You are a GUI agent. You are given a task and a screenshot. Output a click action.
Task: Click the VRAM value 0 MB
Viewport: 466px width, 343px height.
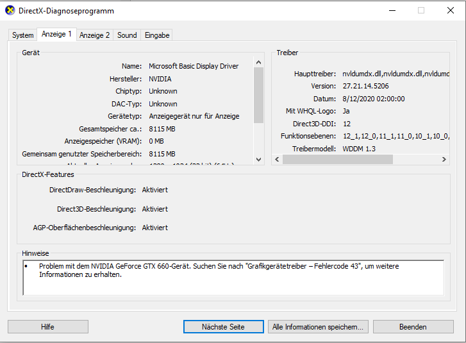pos(156,141)
